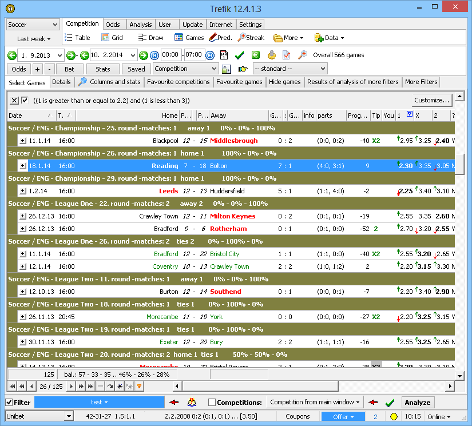
Task: Click the orange filter funnel in navigator
Action: [x=139, y=387]
